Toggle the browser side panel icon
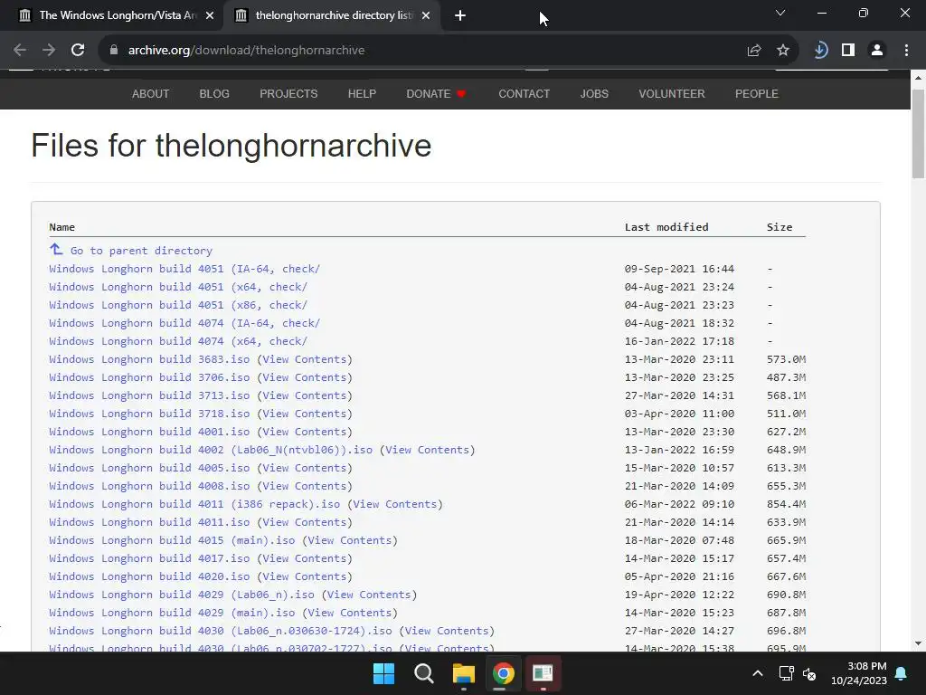This screenshot has height=695, width=926. [x=848, y=51]
